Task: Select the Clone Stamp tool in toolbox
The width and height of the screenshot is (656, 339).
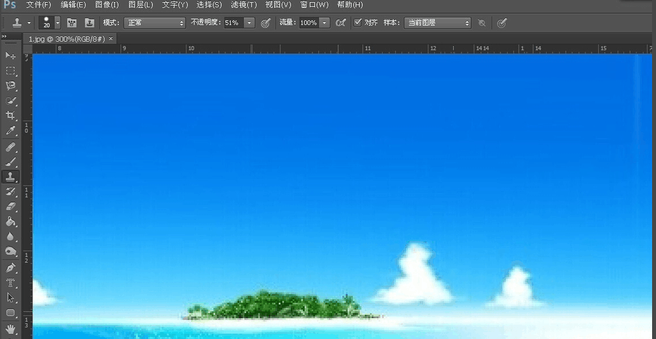Action: point(10,177)
